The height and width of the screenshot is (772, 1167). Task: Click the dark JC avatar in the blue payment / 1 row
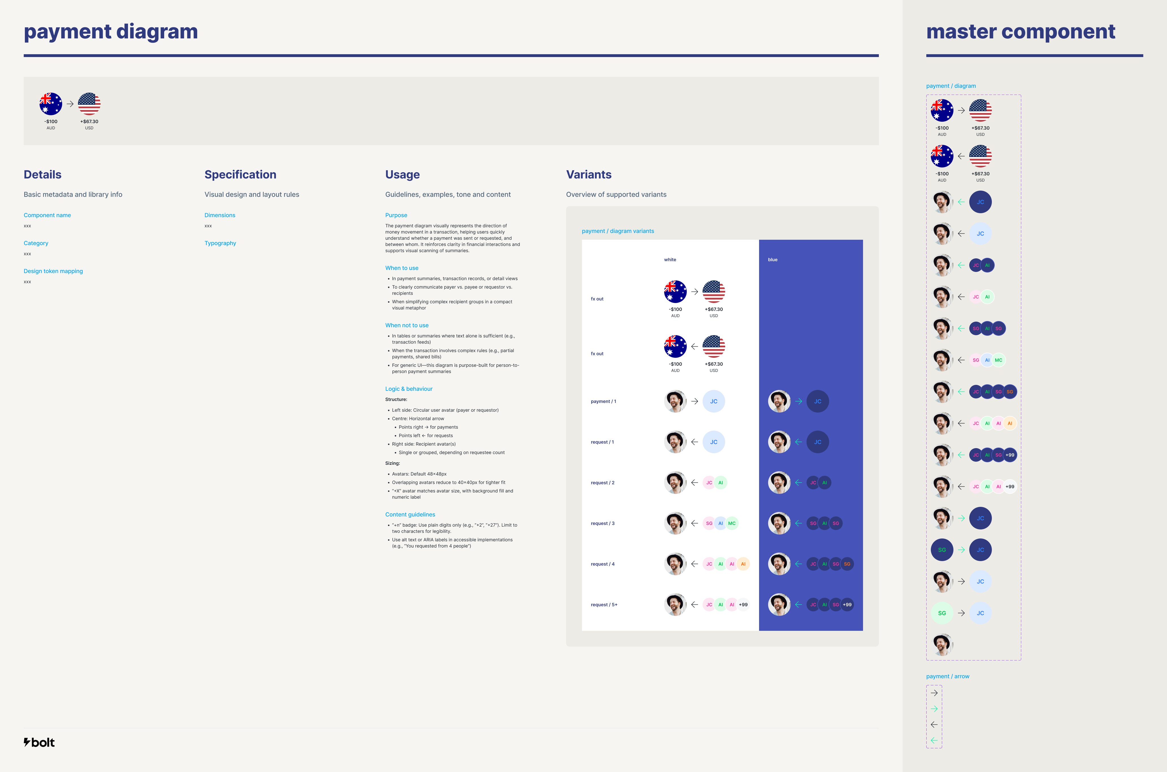(x=818, y=401)
